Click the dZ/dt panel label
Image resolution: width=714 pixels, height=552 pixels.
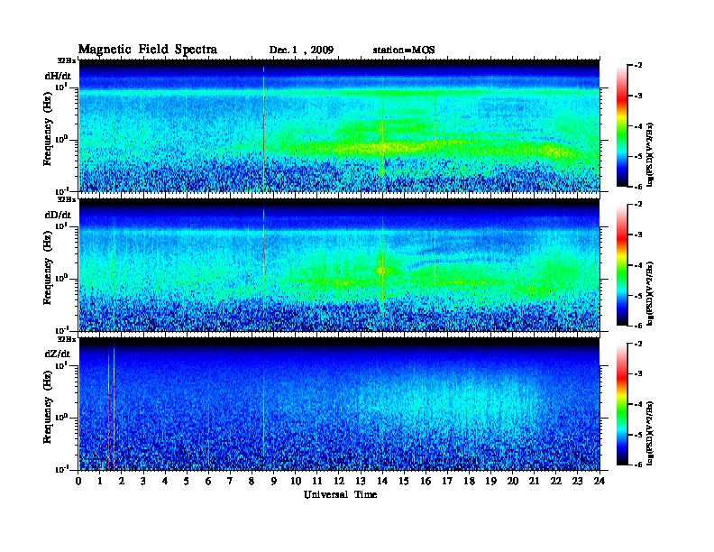pyautogui.click(x=58, y=354)
